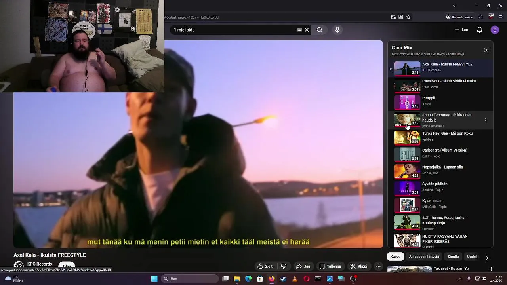
Task: Select the Sinulle filter chip
Action: (x=453, y=256)
